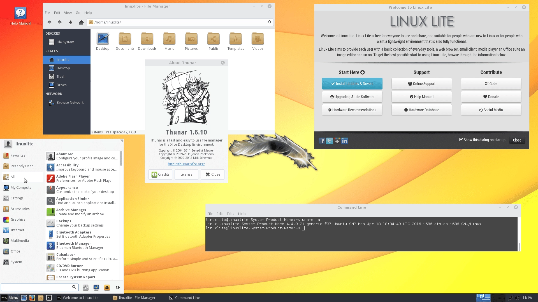This screenshot has width=538, height=302.
Task: Open the Pictures folder icon
Action: tap(191, 41)
